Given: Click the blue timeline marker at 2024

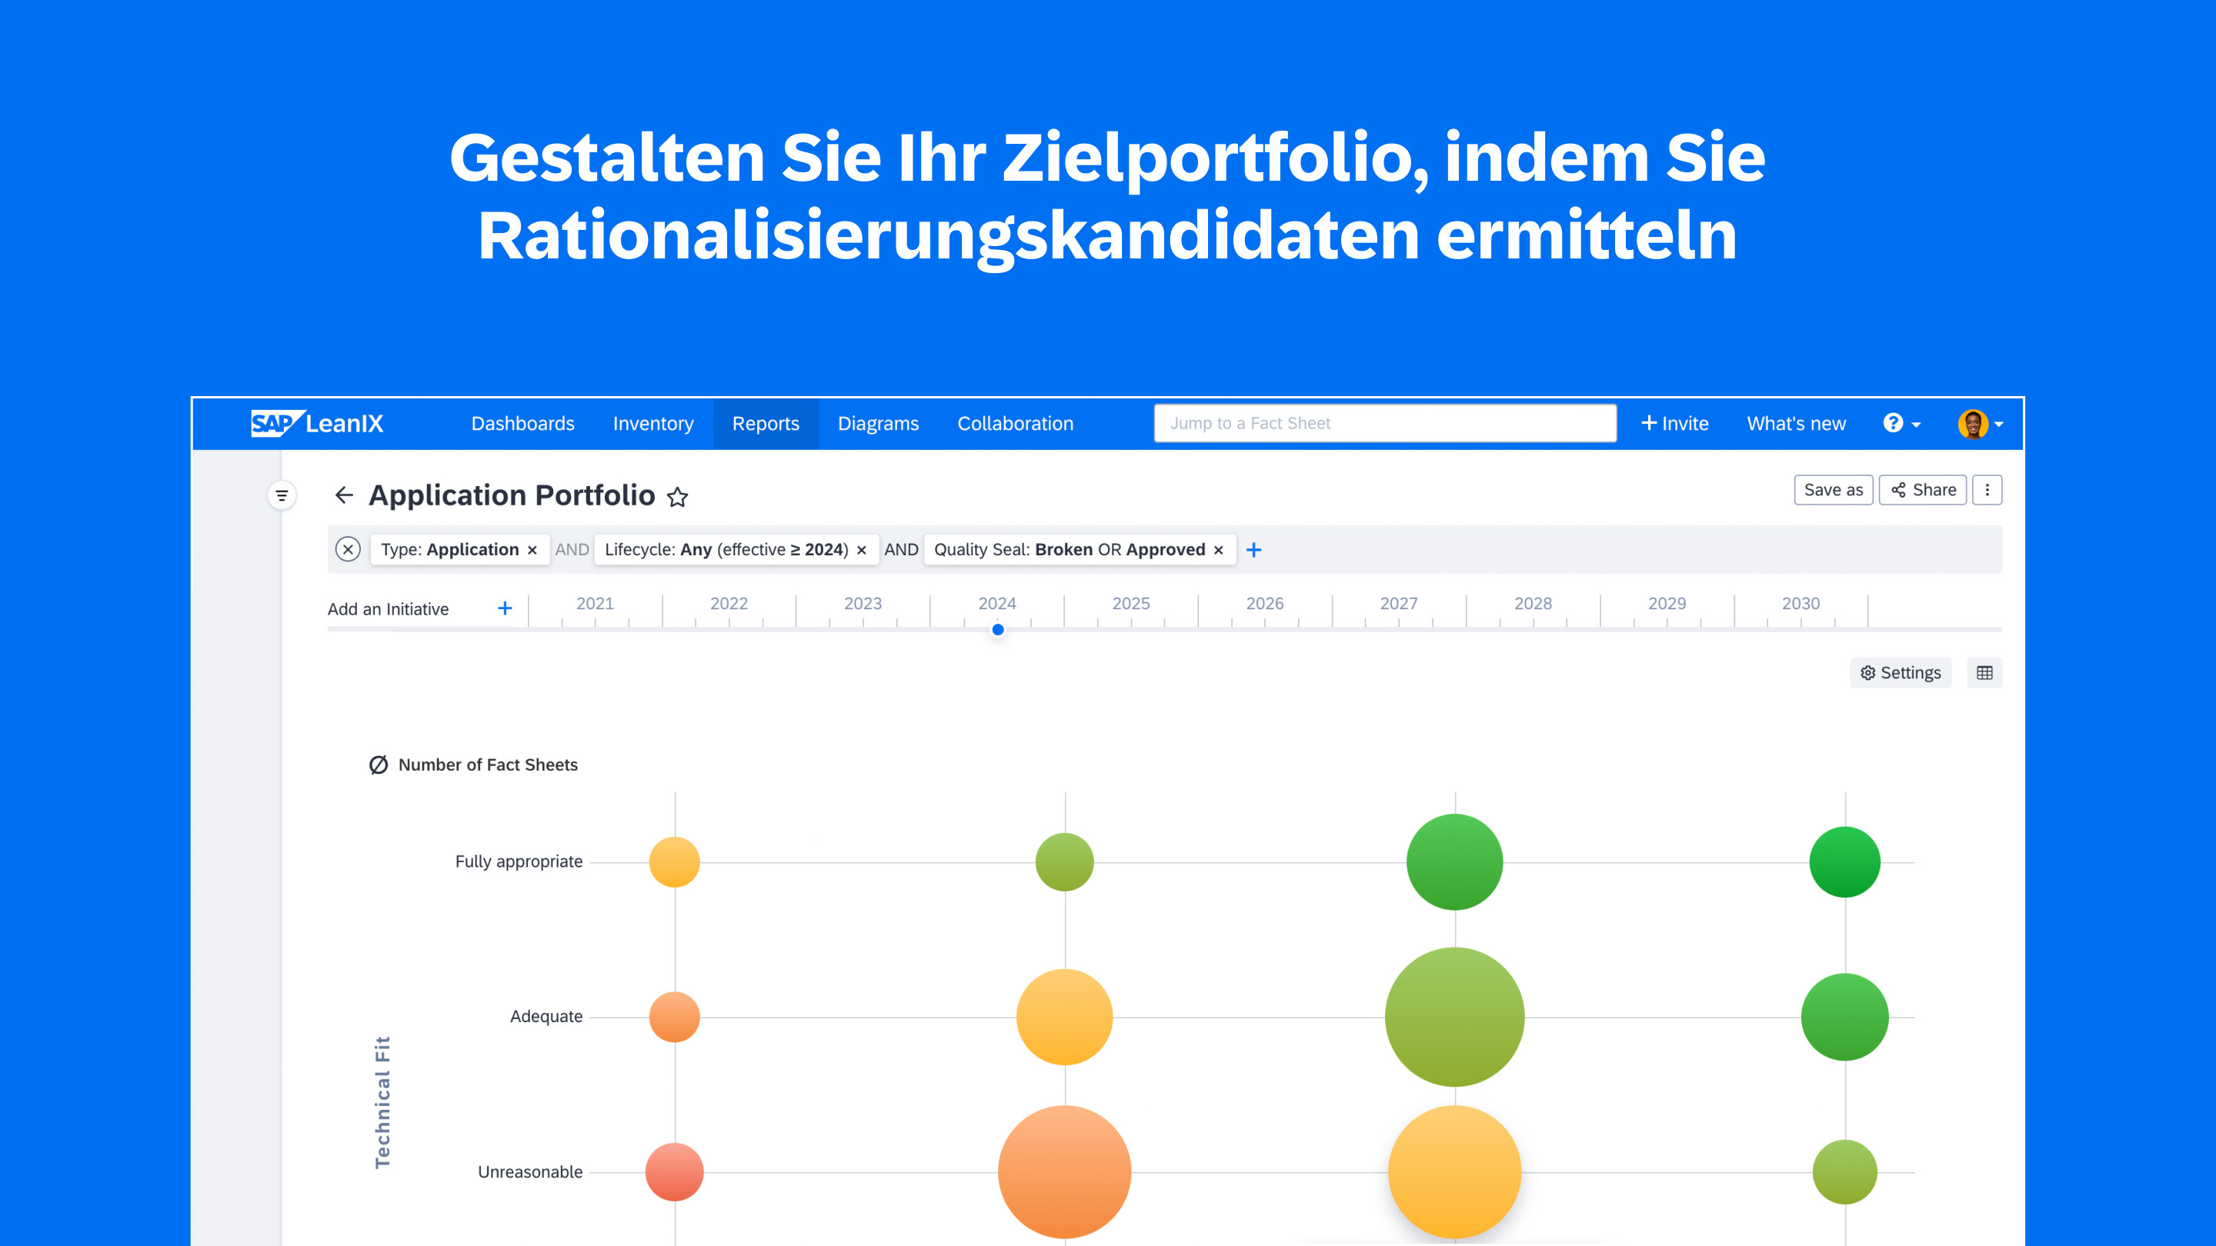Looking at the screenshot, I should [x=998, y=629].
